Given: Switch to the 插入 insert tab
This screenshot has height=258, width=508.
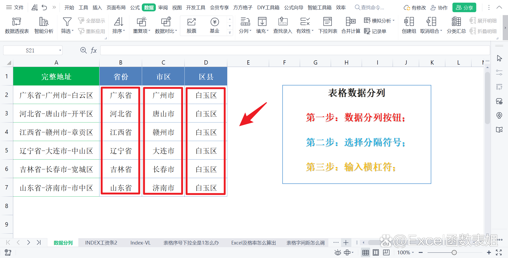Looking at the screenshot, I should point(97,7).
